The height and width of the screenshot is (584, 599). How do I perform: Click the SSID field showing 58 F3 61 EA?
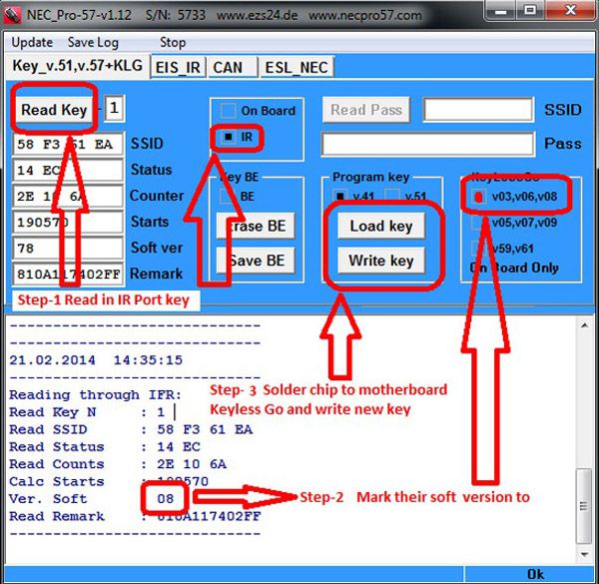pyautogui.click(x=68, y=145)
